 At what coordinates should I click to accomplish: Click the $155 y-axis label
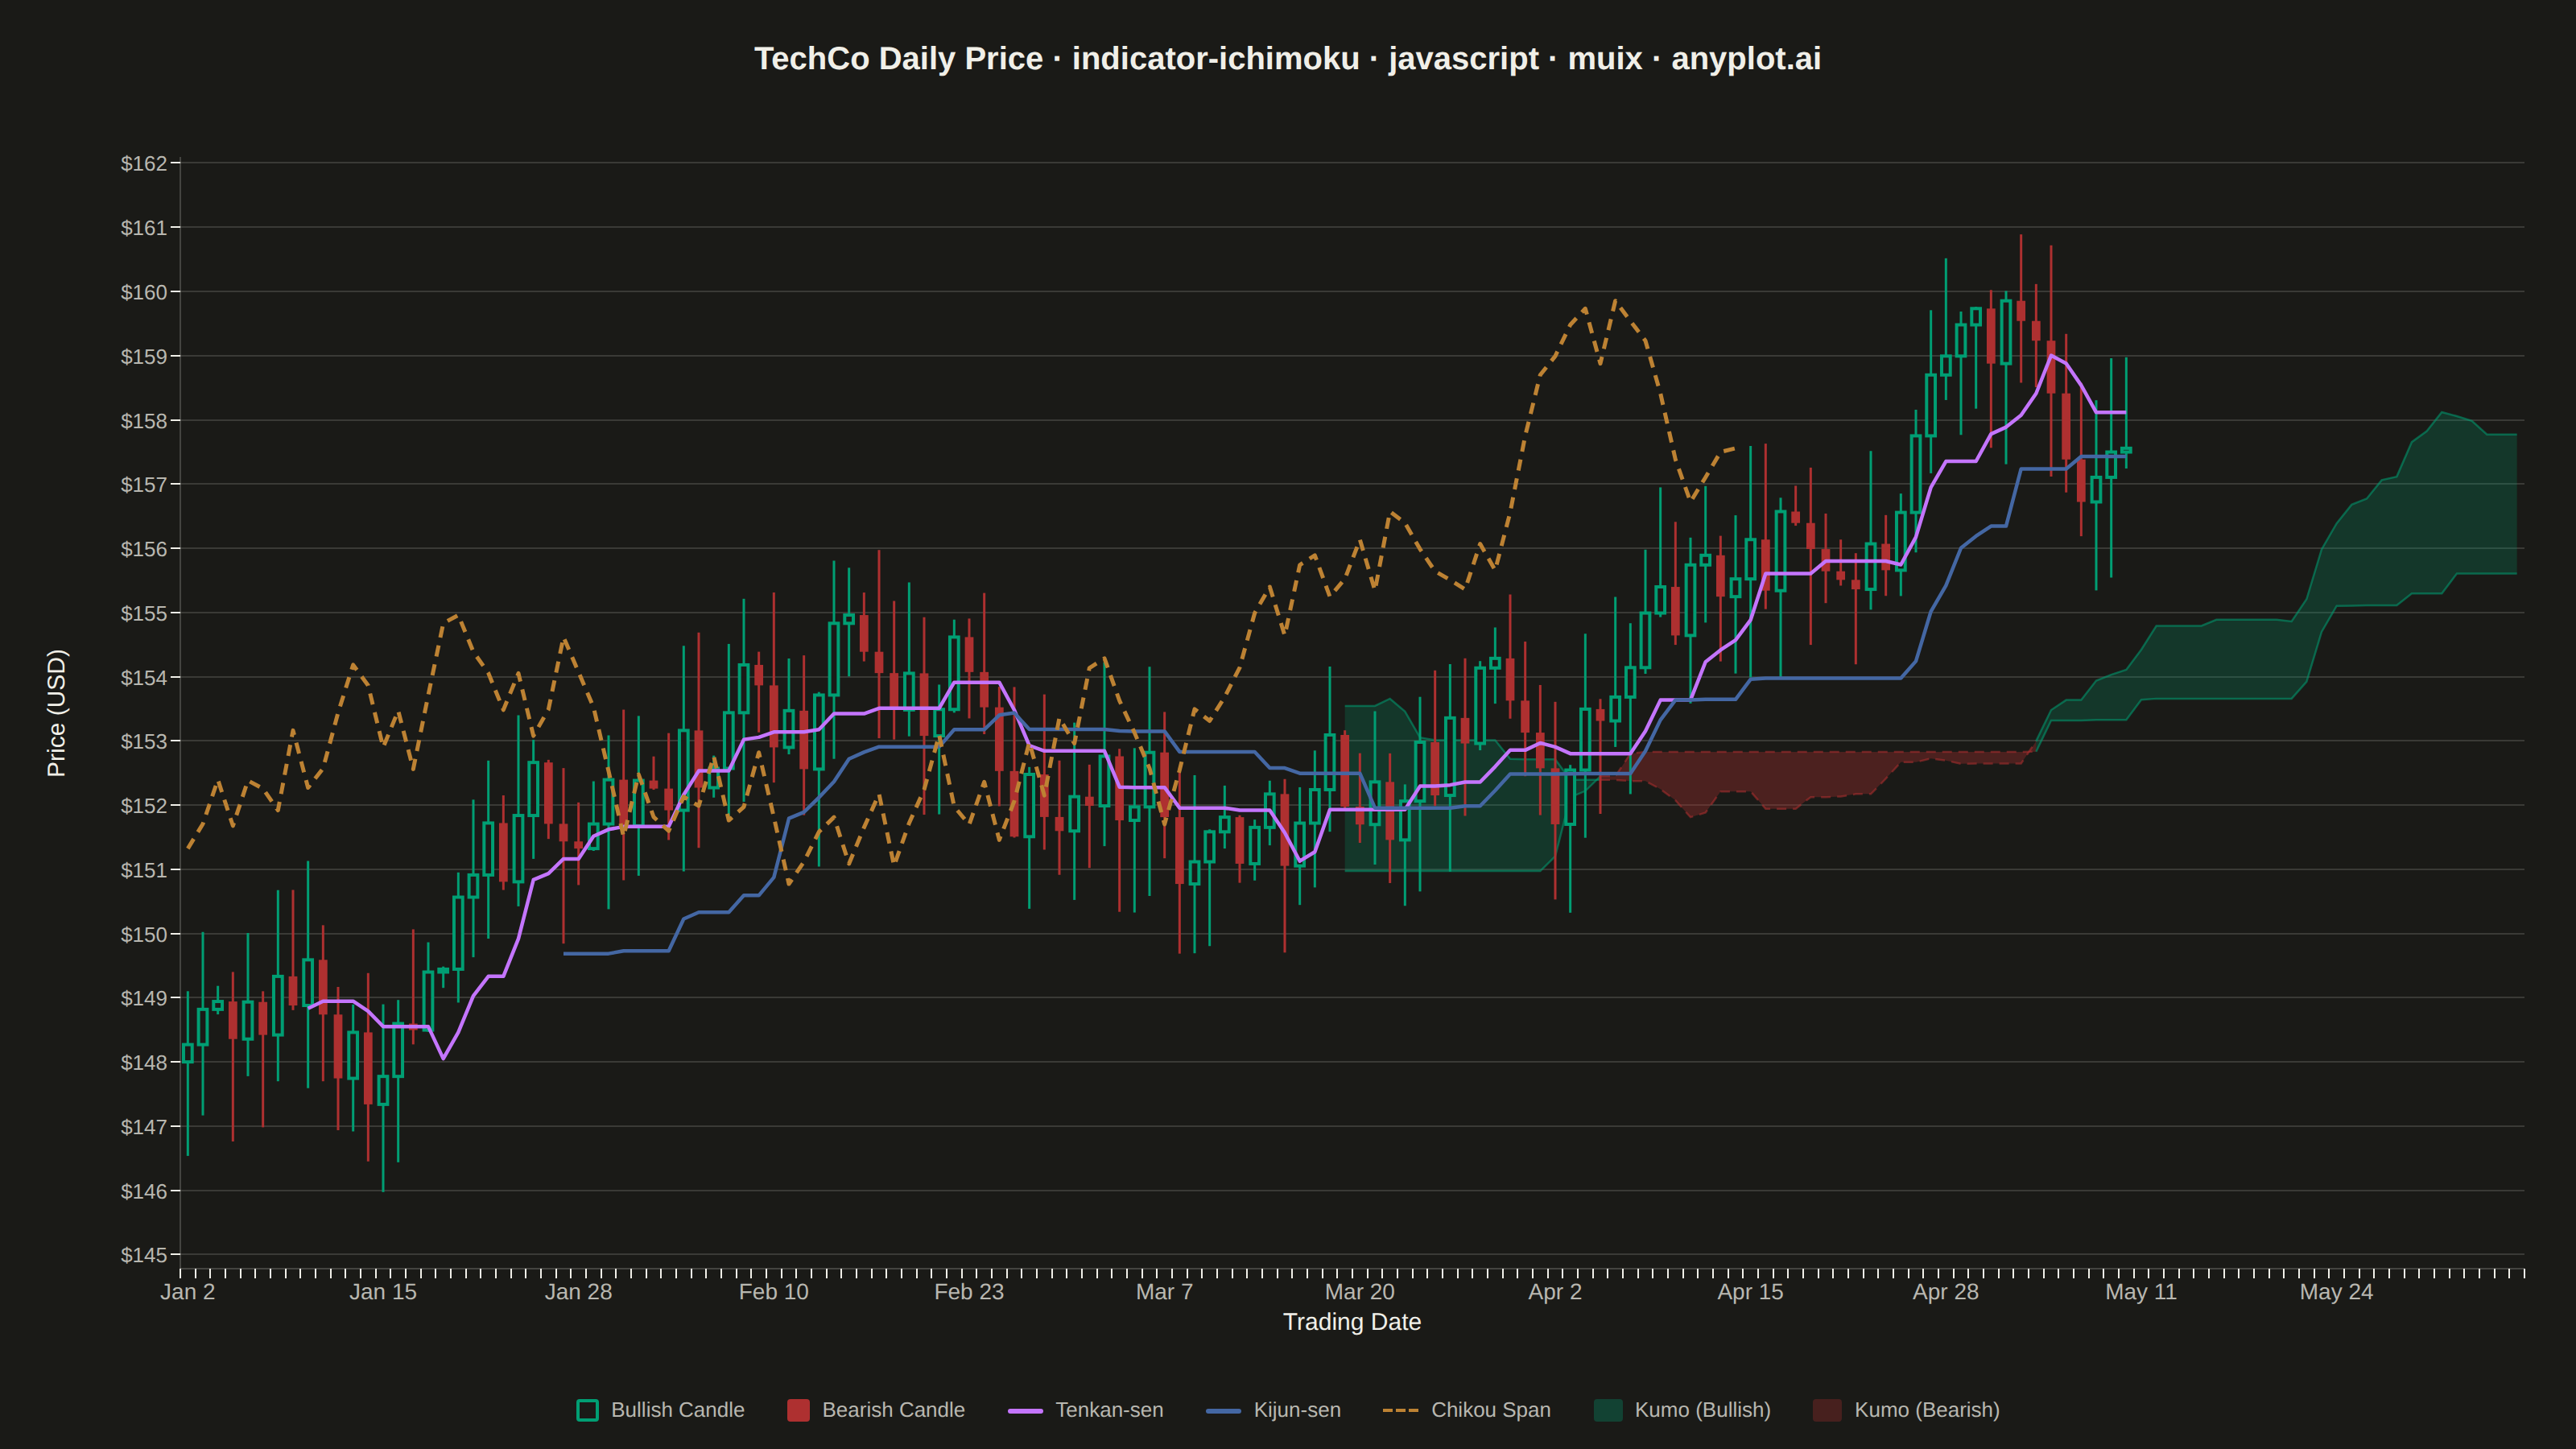[144, 613]
